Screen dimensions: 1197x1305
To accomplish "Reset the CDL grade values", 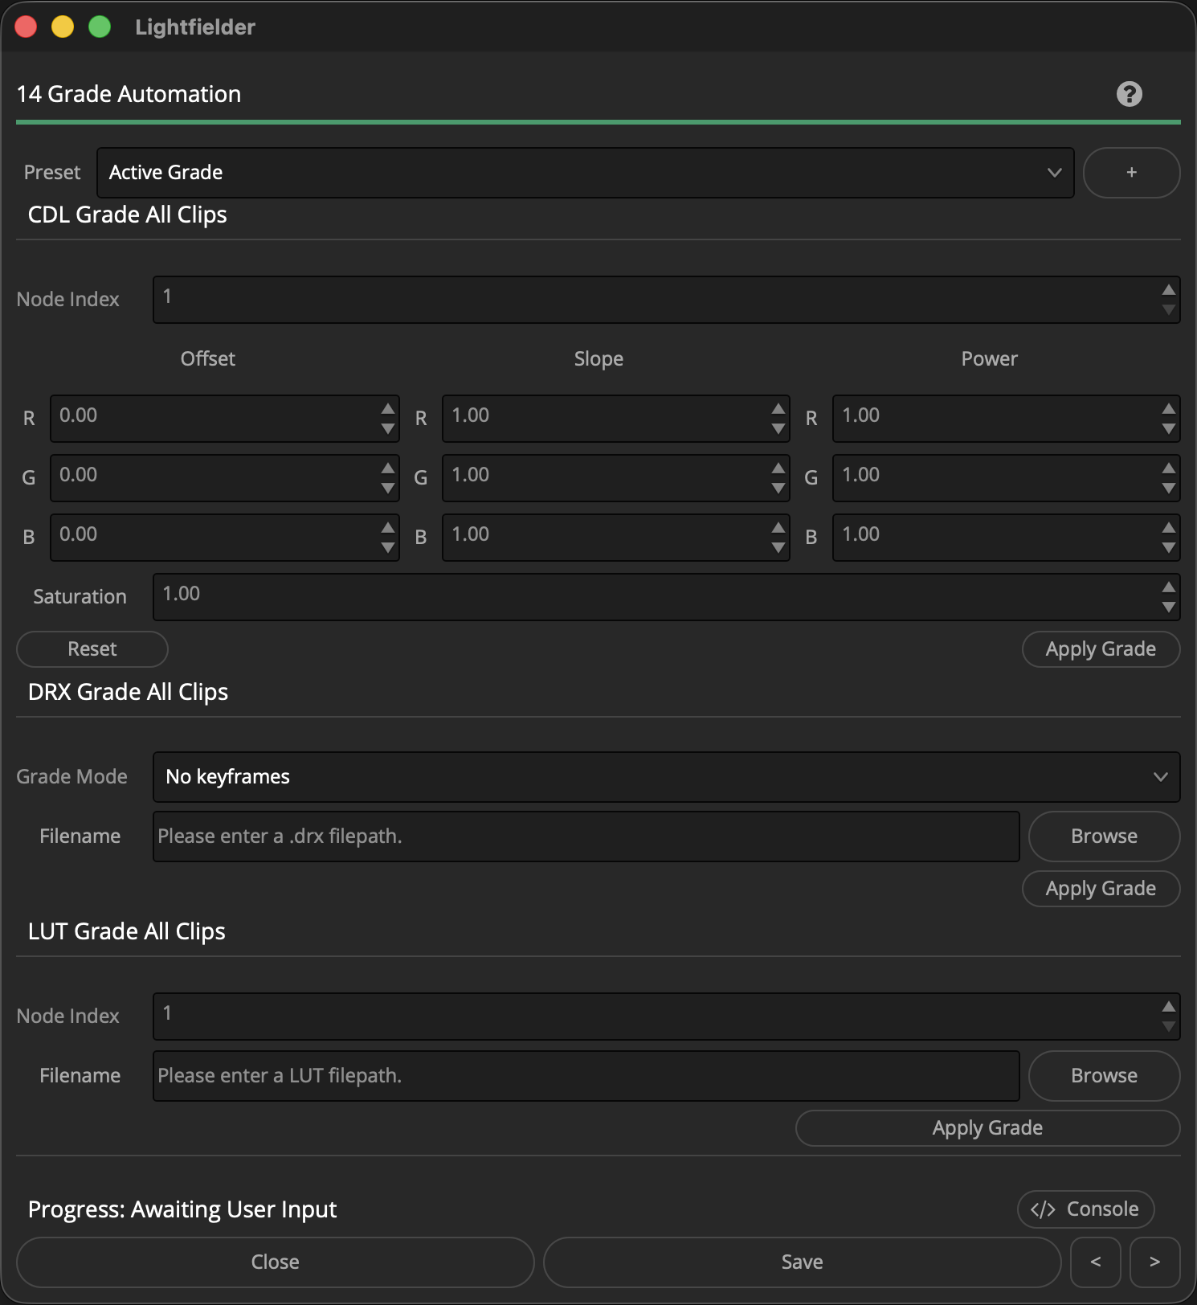I will [92, 649].
